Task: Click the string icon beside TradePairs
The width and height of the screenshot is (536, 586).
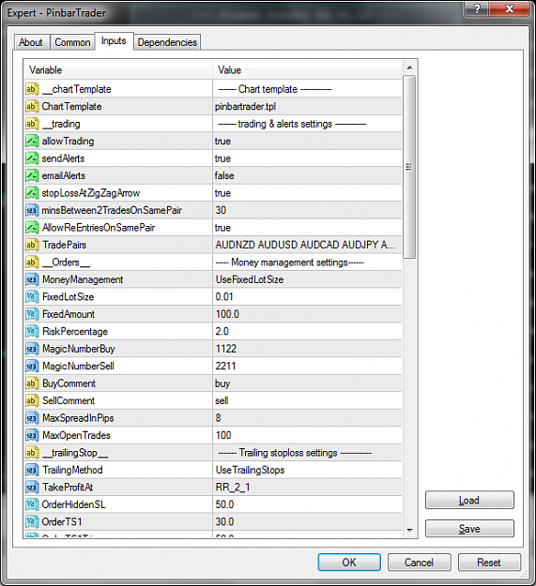Action: (32, 245)
